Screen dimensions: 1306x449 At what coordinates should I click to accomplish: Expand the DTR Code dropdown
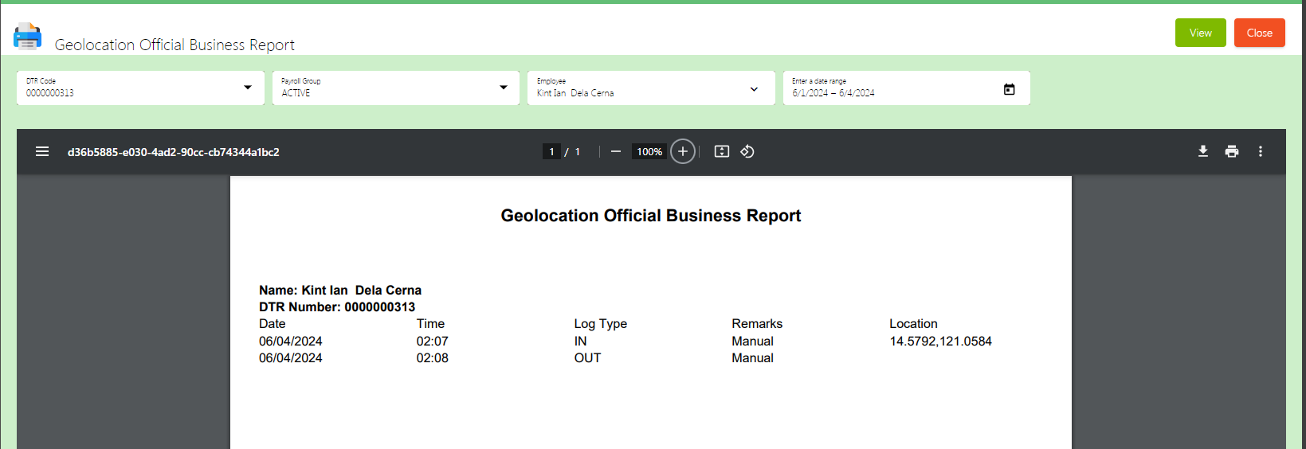point(248,88)
